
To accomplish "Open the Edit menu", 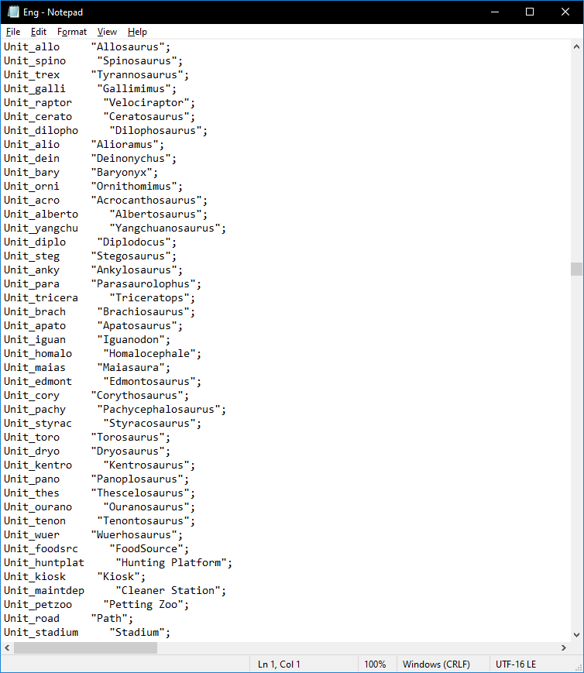I will [x=38, y=32].
